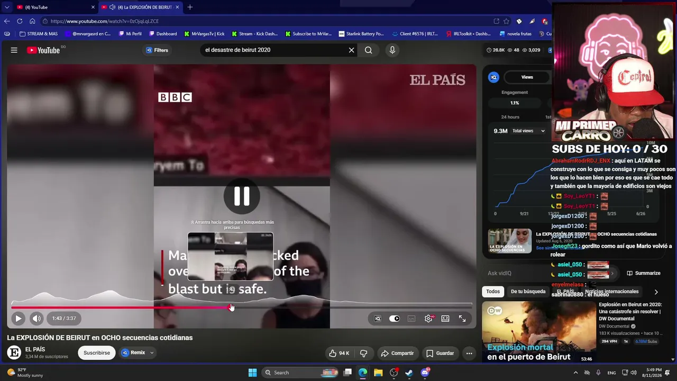Open the tab search dropdown

coord(6,7)
